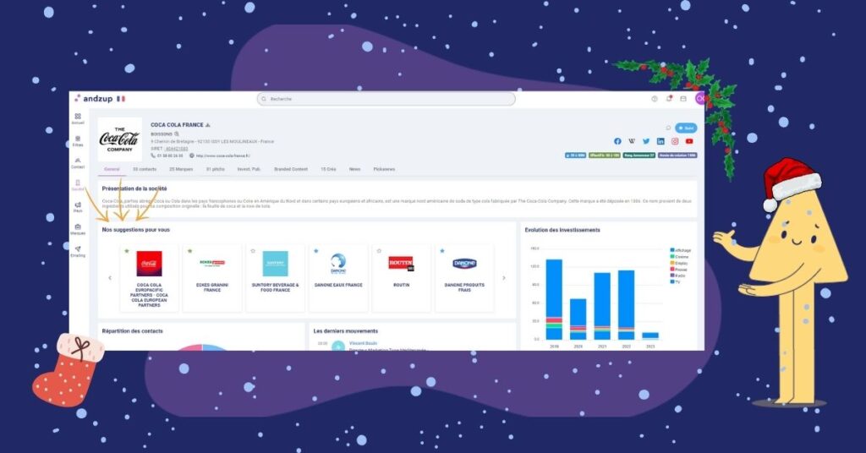This screenshot has height=453, width=866.
Task: Click the green Effectifs badge
Action: [605, 156]
